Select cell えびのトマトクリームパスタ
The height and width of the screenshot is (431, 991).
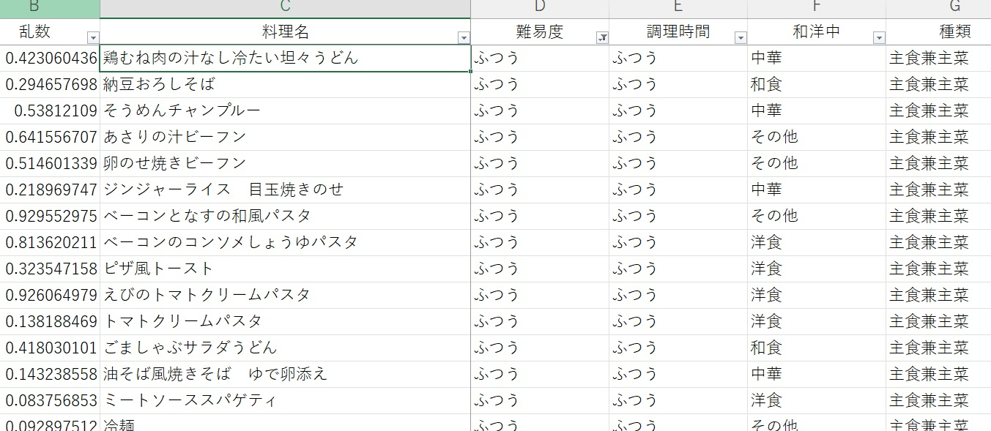286,296
